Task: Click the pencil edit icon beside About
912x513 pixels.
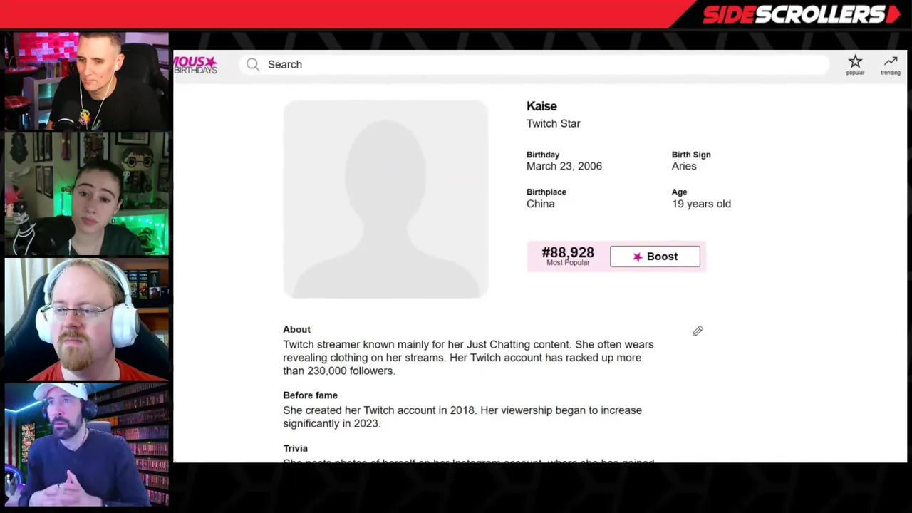Action: [x=698, y=331]
